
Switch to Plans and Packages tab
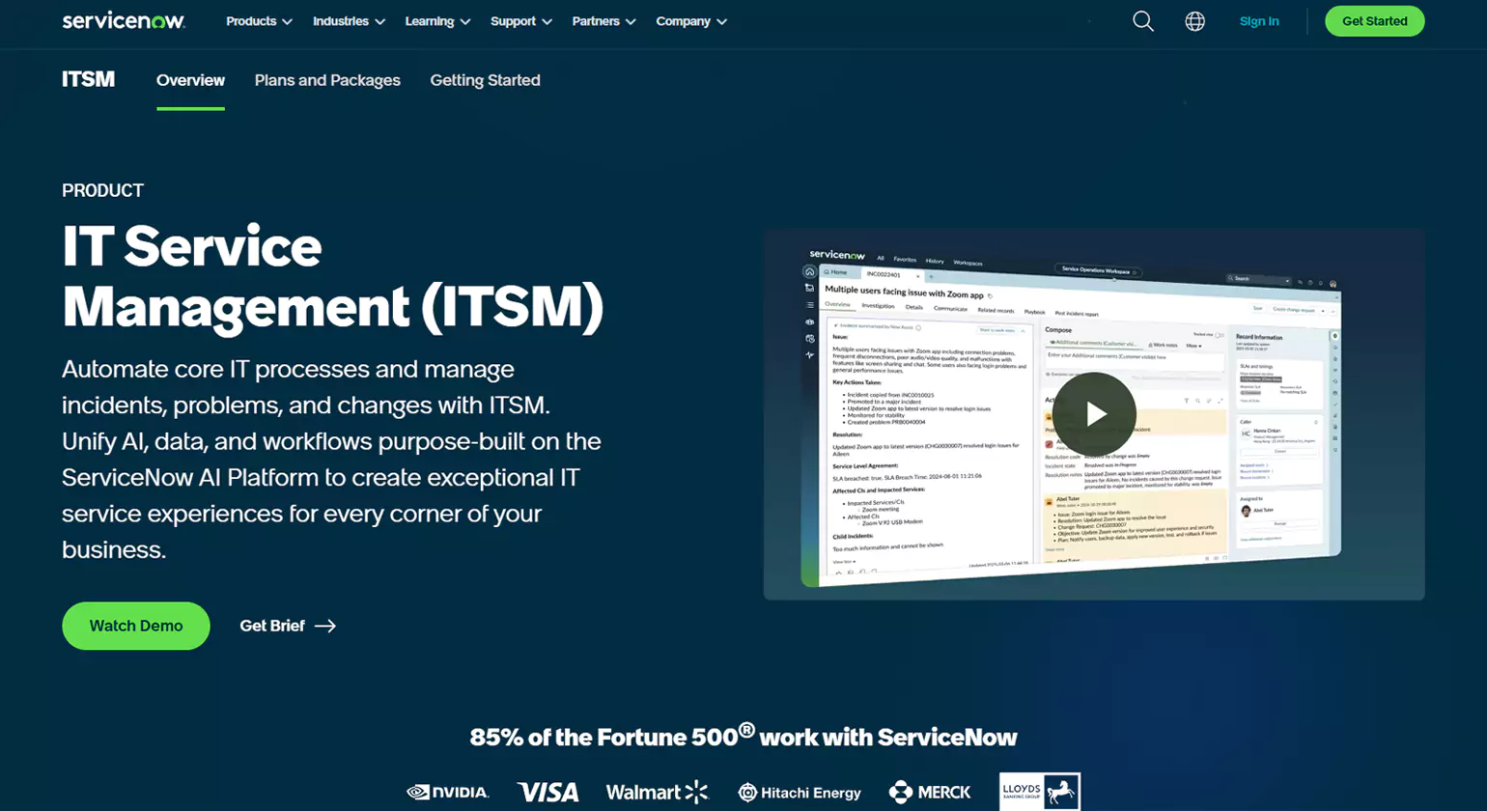(327, 80)
